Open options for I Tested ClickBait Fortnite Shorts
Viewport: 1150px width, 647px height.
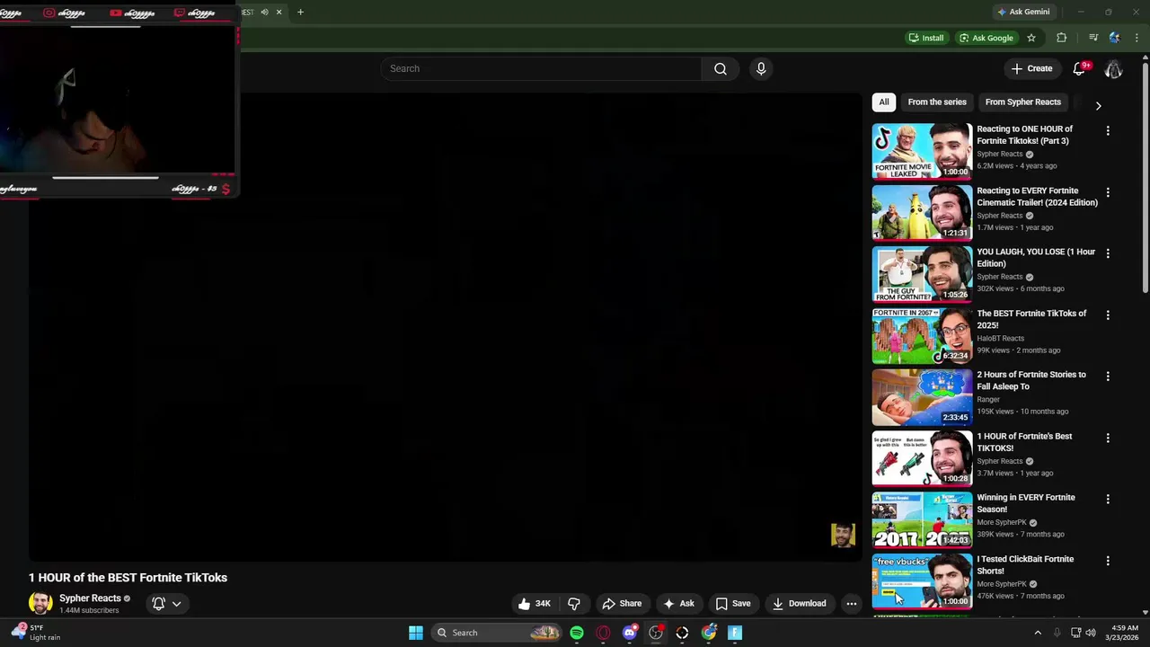tap(1108, 561)
